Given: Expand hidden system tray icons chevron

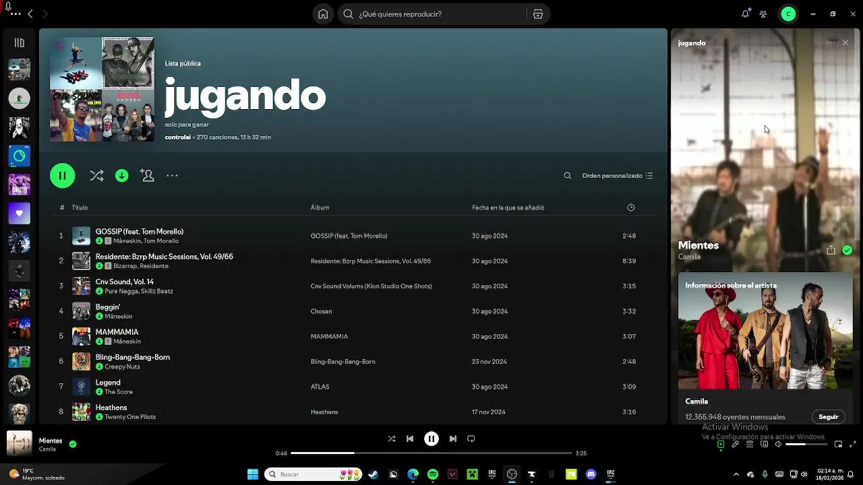Looking at the screenshot, I should 736,474.
